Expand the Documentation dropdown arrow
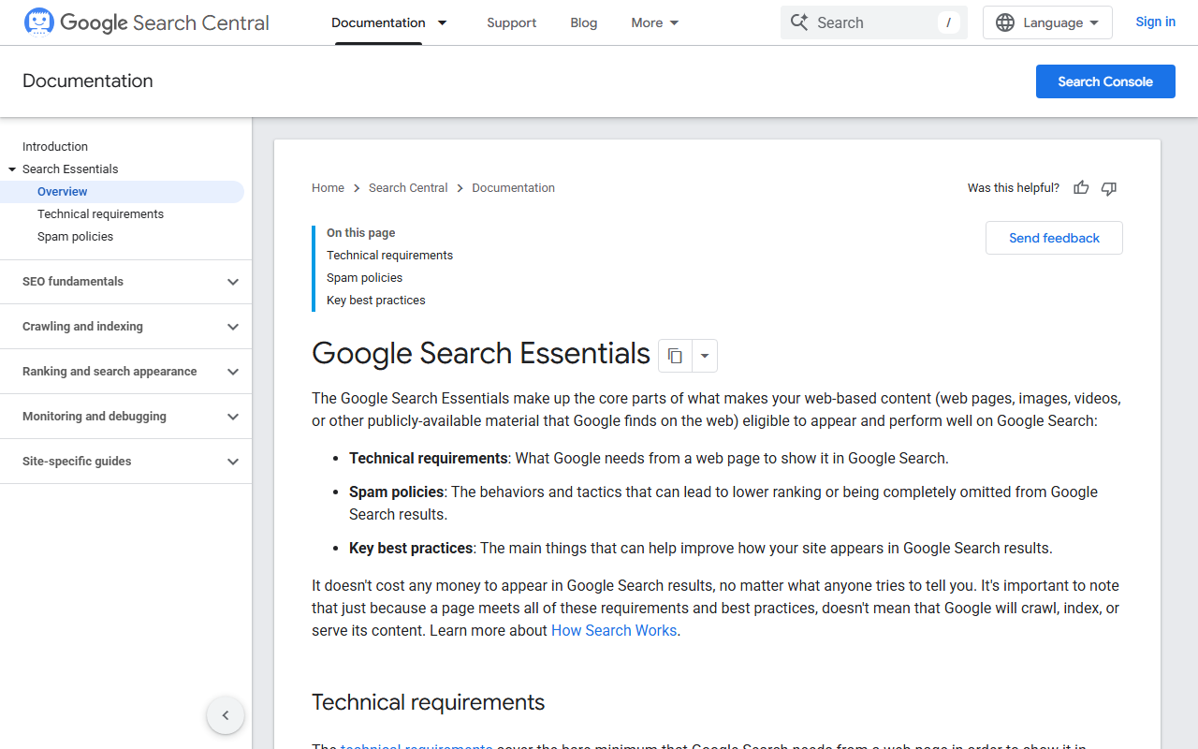 443,22
